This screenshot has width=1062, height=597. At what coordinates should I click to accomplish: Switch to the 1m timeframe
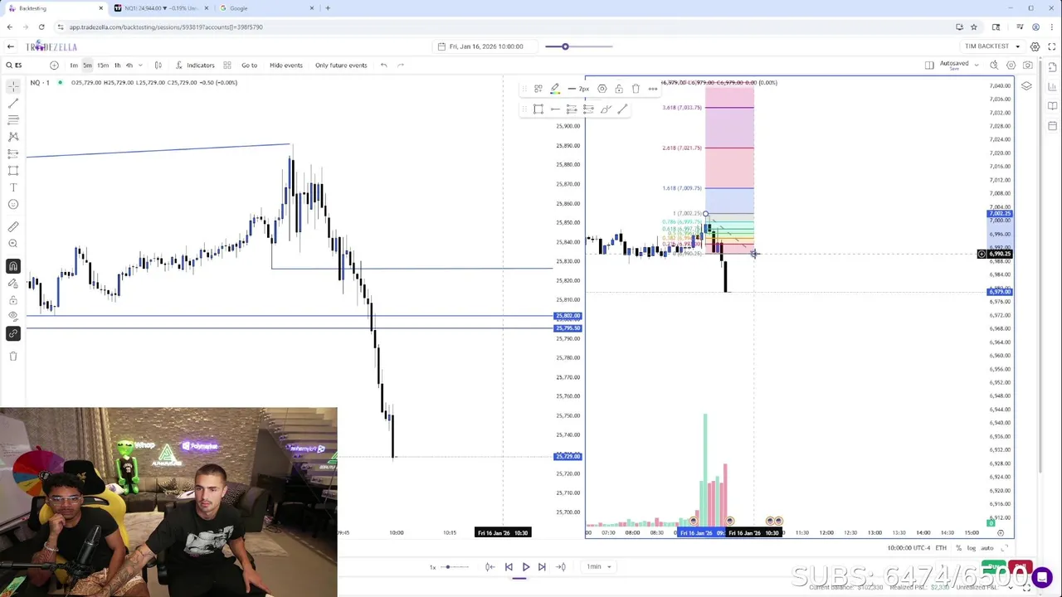(x=74, y=65)
